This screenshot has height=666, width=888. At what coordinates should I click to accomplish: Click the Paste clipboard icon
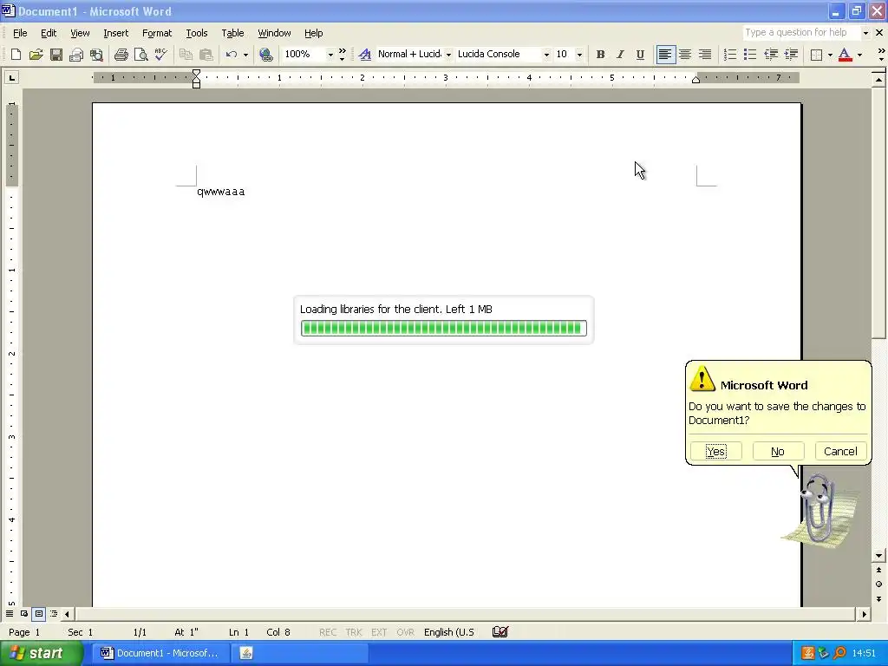206,55
